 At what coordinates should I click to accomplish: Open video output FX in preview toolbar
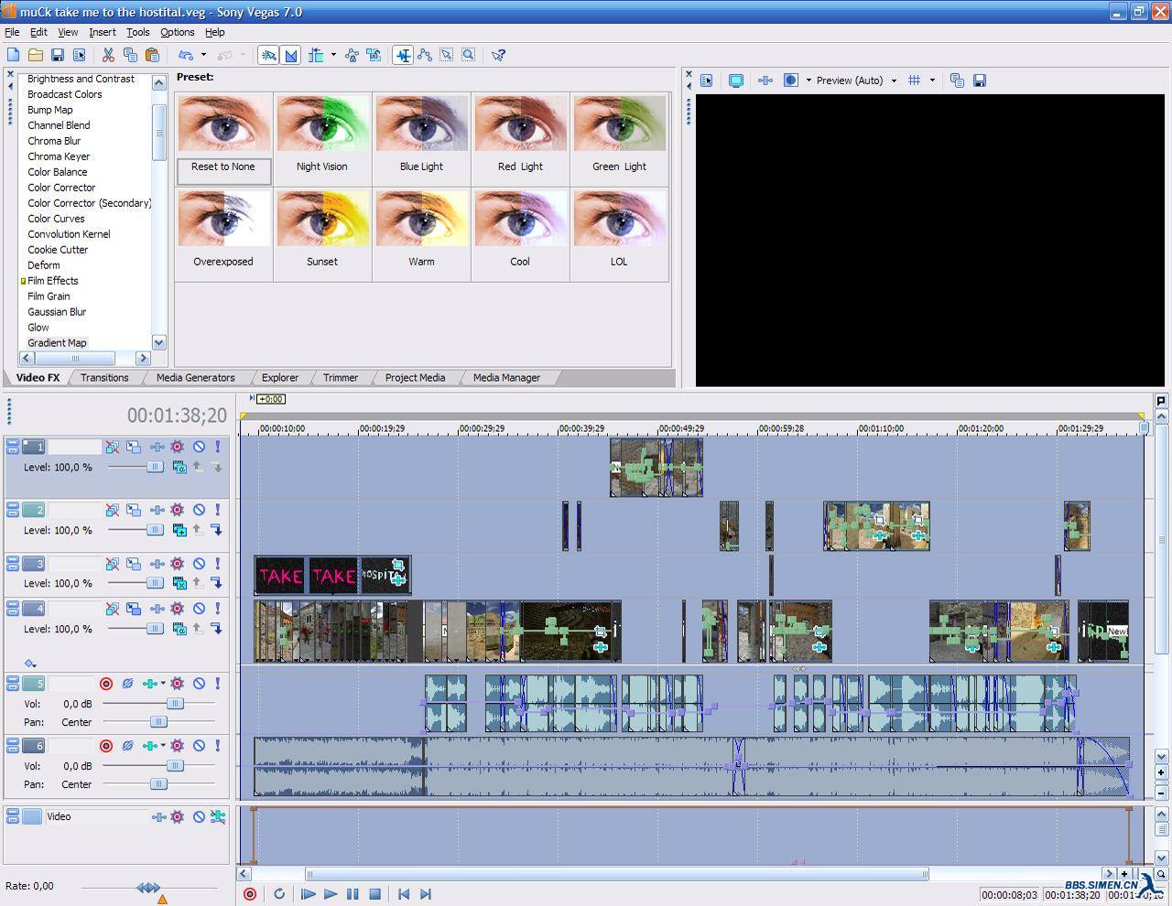pyautogui.click(x=765, y=81)
